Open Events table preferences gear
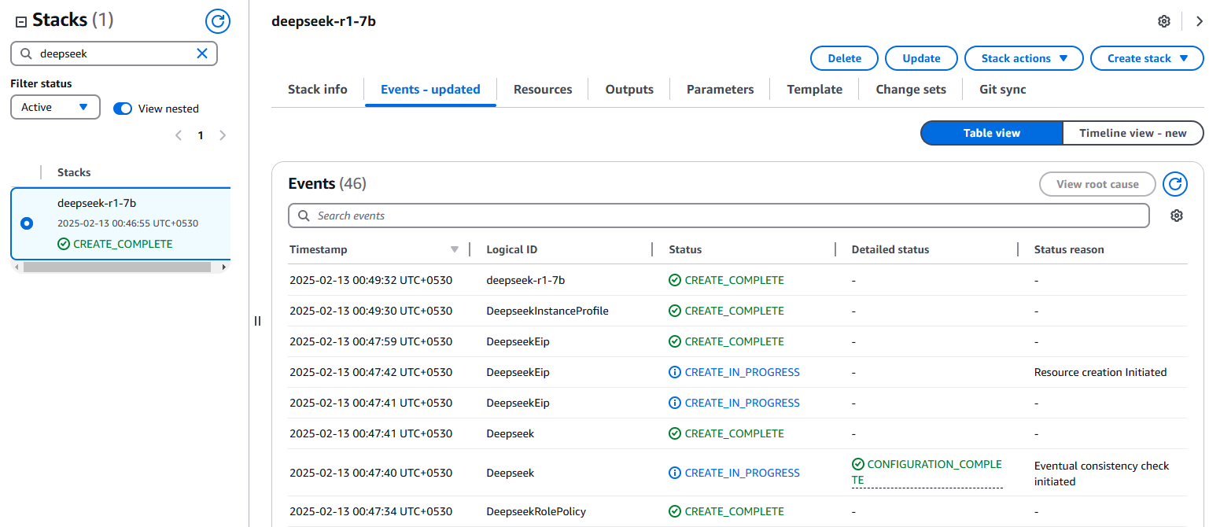Screen dimensions: 1209x527 [1177, 216]
